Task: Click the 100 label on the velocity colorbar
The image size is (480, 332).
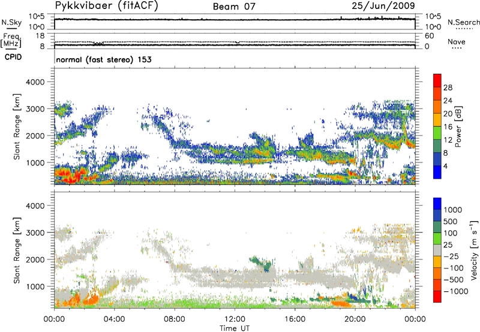Action: coord(451,233)
